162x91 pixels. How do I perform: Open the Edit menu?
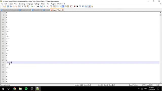coord(6,4)
